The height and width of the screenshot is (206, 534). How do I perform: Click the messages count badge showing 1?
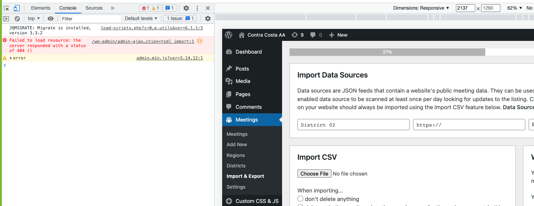[169, 8]
